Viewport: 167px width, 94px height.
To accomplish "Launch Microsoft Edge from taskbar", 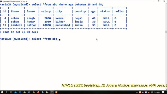I will [x=20, y=92].
